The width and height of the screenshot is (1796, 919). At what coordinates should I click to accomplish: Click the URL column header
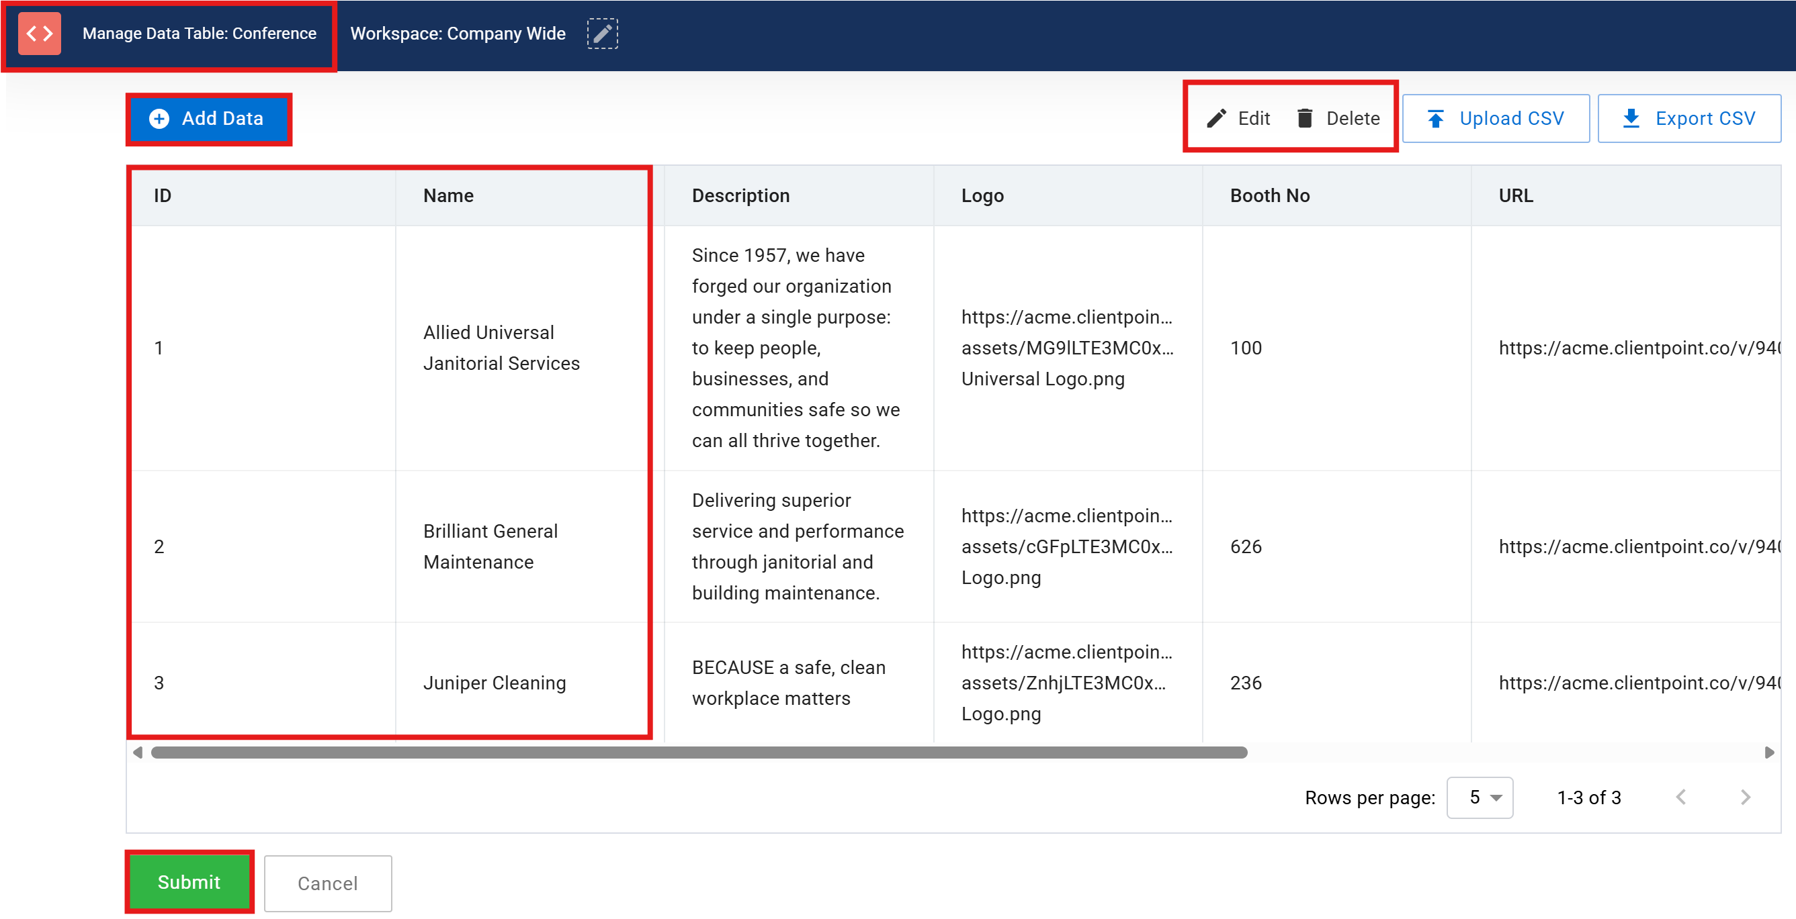1627,196
